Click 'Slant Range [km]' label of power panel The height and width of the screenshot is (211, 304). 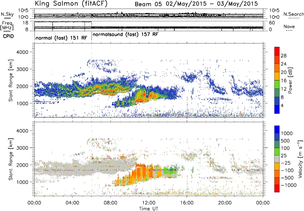click(11, 81)
